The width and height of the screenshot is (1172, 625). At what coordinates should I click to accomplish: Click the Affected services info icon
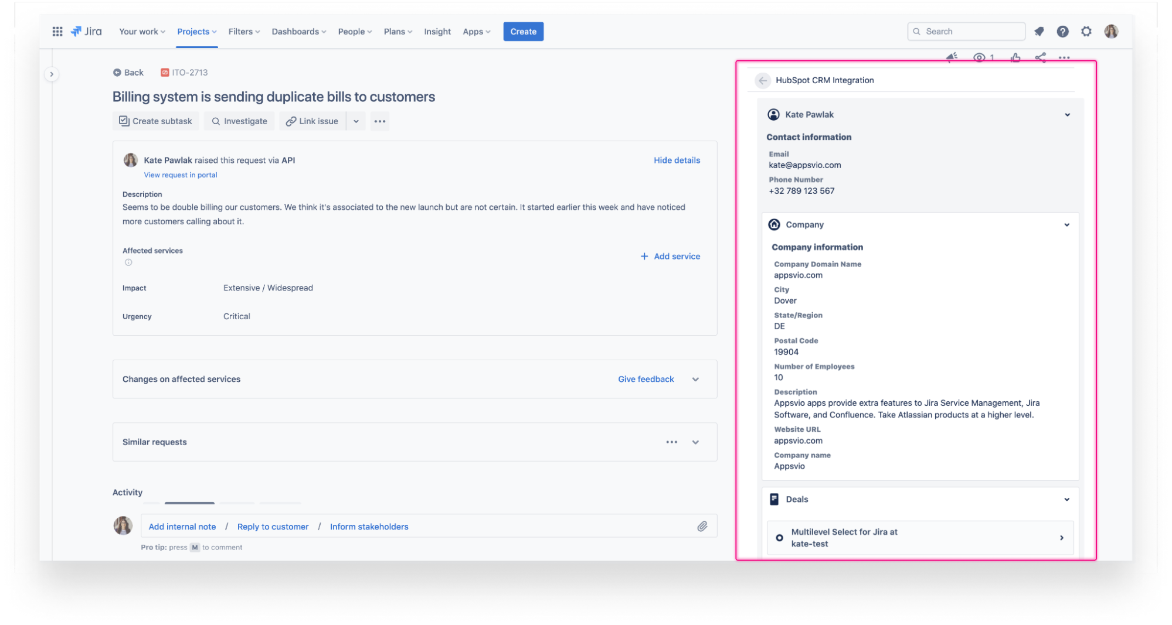pyautogui.click(x=128, y=262)
